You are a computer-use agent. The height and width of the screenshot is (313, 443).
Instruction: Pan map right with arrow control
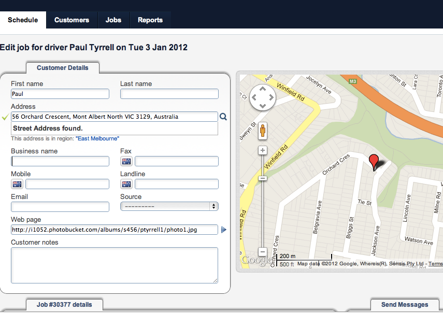pos(271,97)
